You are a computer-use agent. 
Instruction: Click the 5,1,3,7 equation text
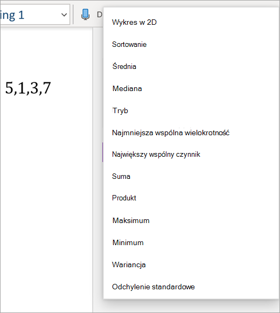[x=28, y=88]
